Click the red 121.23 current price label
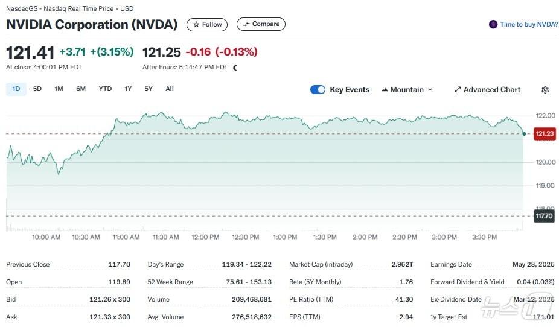The height and width of the screenshot is (327, 559). click(x=544, y=134)
